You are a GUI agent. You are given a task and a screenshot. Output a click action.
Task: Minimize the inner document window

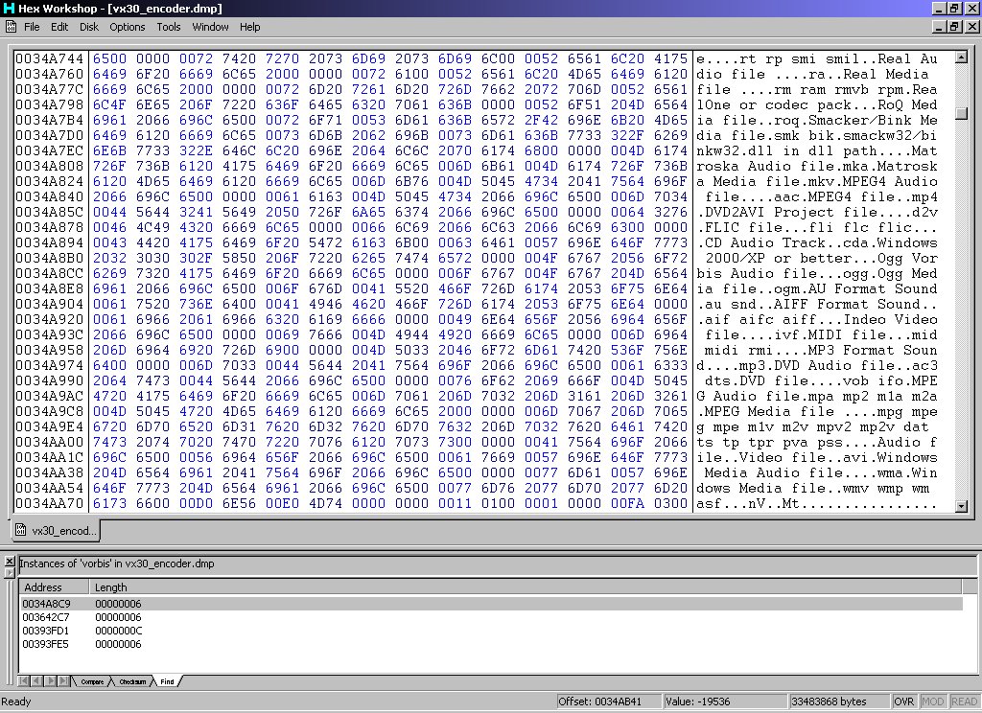click(x=939, y=27)
